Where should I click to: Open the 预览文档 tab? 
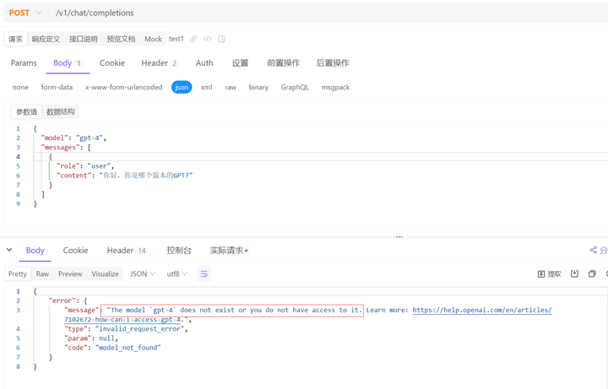click(x=121, y=39)
